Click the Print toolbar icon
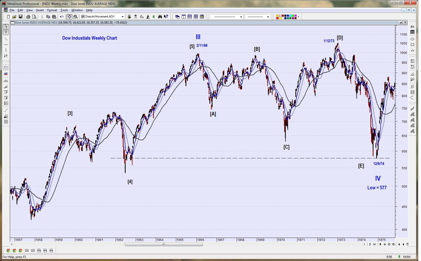421x261 pixels. pyautogui.click(x=28, y=17)
